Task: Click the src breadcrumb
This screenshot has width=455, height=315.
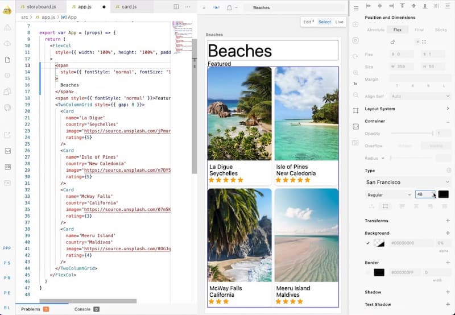Action: click(x=24, y=17)
